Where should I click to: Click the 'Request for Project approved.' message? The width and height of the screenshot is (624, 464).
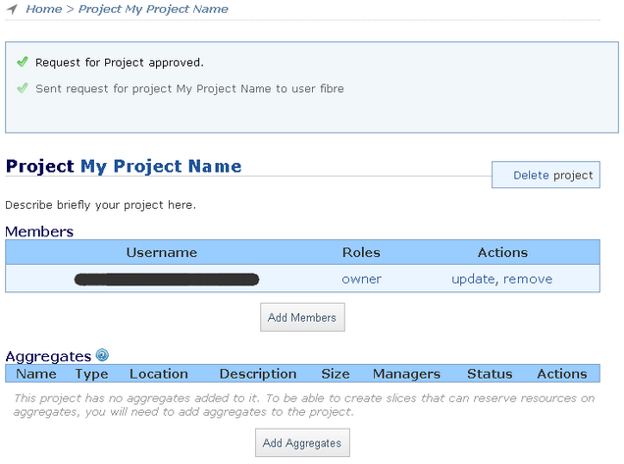coord(120,63)
